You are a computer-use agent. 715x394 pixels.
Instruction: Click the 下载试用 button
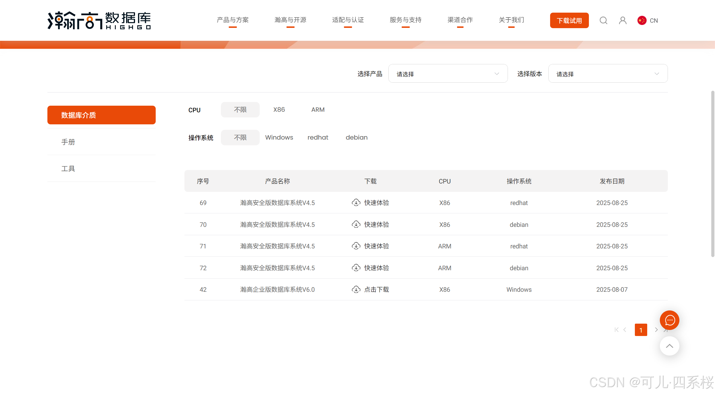[x=569, y=20]
